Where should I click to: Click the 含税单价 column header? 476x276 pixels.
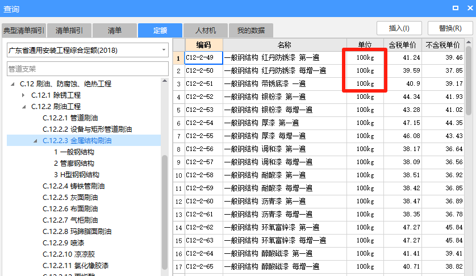[403, 45]
